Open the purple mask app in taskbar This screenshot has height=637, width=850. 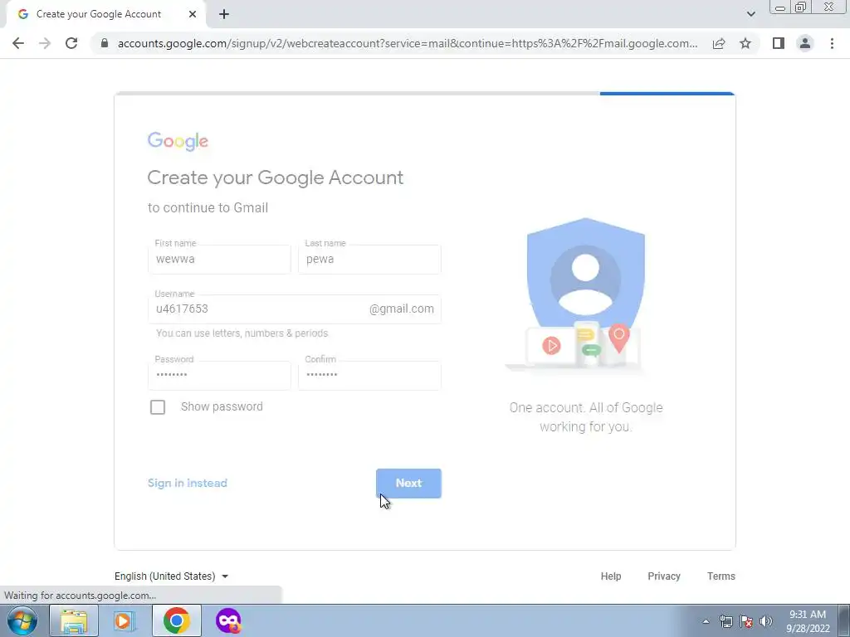[x=227, y=620]
